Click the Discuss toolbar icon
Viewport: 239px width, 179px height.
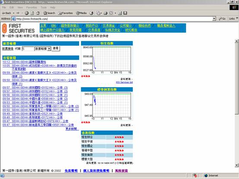click(x=120, y=13)
